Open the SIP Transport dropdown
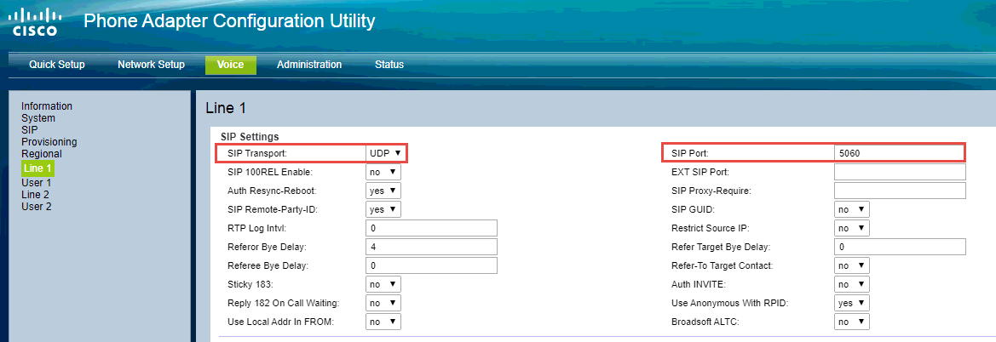The height and width of the screenshot is (342, 996). point(386,153)
